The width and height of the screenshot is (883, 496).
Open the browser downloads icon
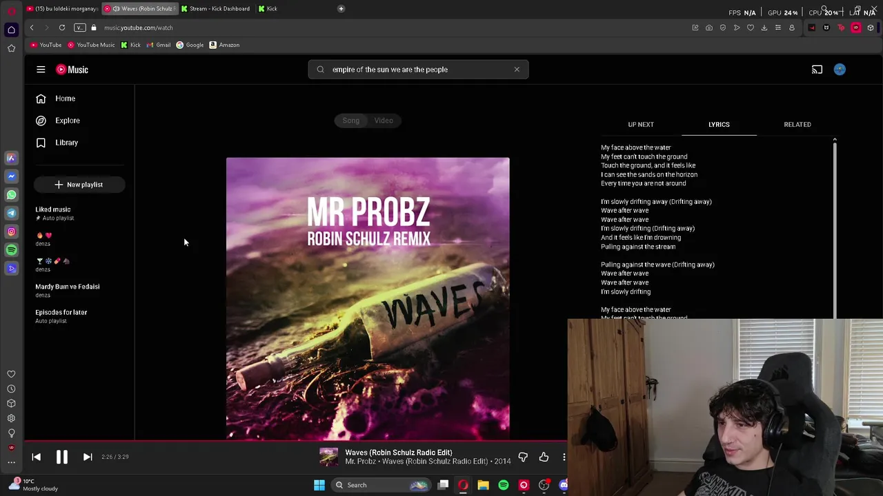(x=764, y=28)
